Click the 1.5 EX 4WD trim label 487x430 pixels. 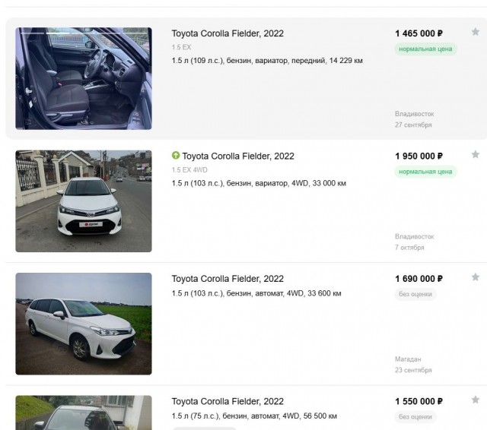189,170
